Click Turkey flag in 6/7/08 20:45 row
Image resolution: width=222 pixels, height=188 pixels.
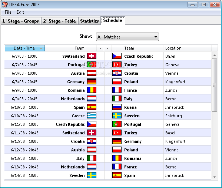point(117,65)
